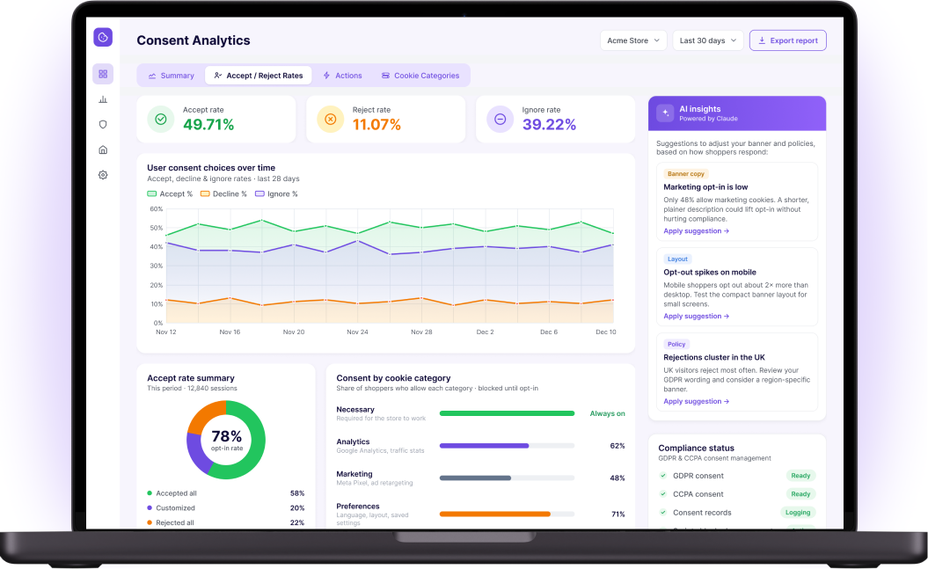The height and width of the screenshot is (569, 928).
Task: Open the dashboard grid sidebar icon
Action: tap(103, 74)
